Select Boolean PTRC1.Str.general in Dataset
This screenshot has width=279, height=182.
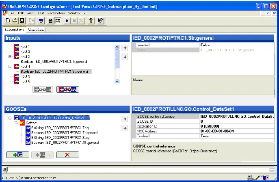tap(65, 143)
